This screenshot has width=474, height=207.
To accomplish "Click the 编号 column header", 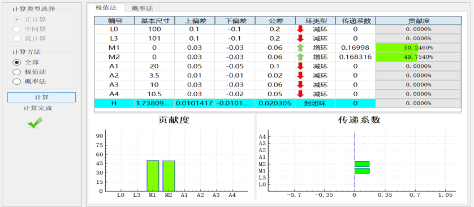I will pyautogui.click(x=115, y=20).
